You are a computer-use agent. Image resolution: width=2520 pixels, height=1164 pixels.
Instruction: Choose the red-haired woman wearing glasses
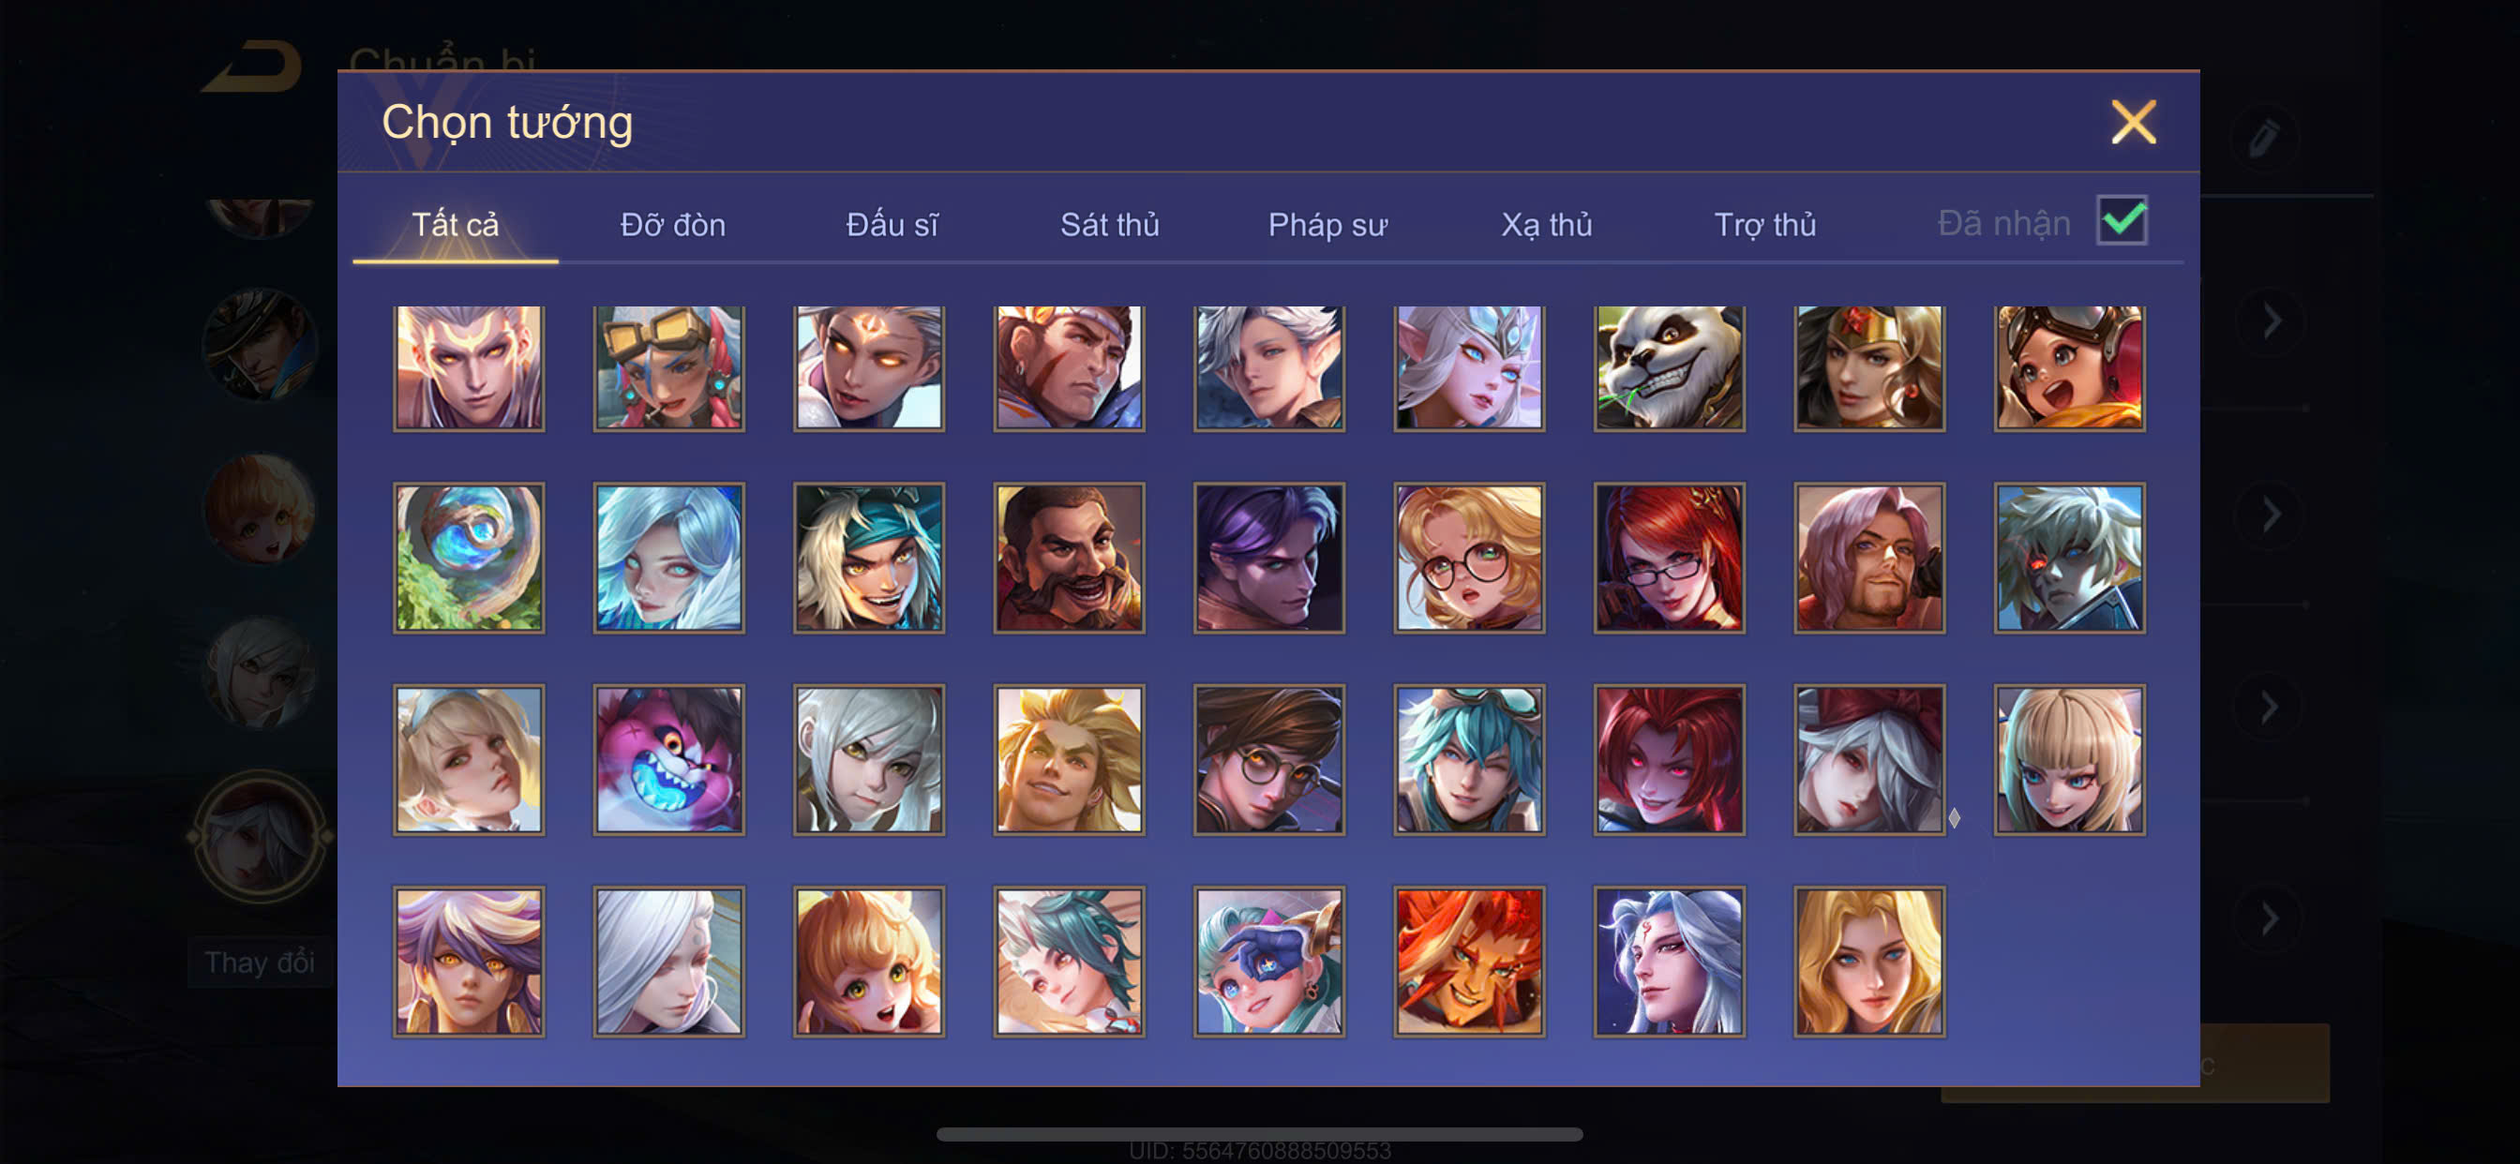1669,558
